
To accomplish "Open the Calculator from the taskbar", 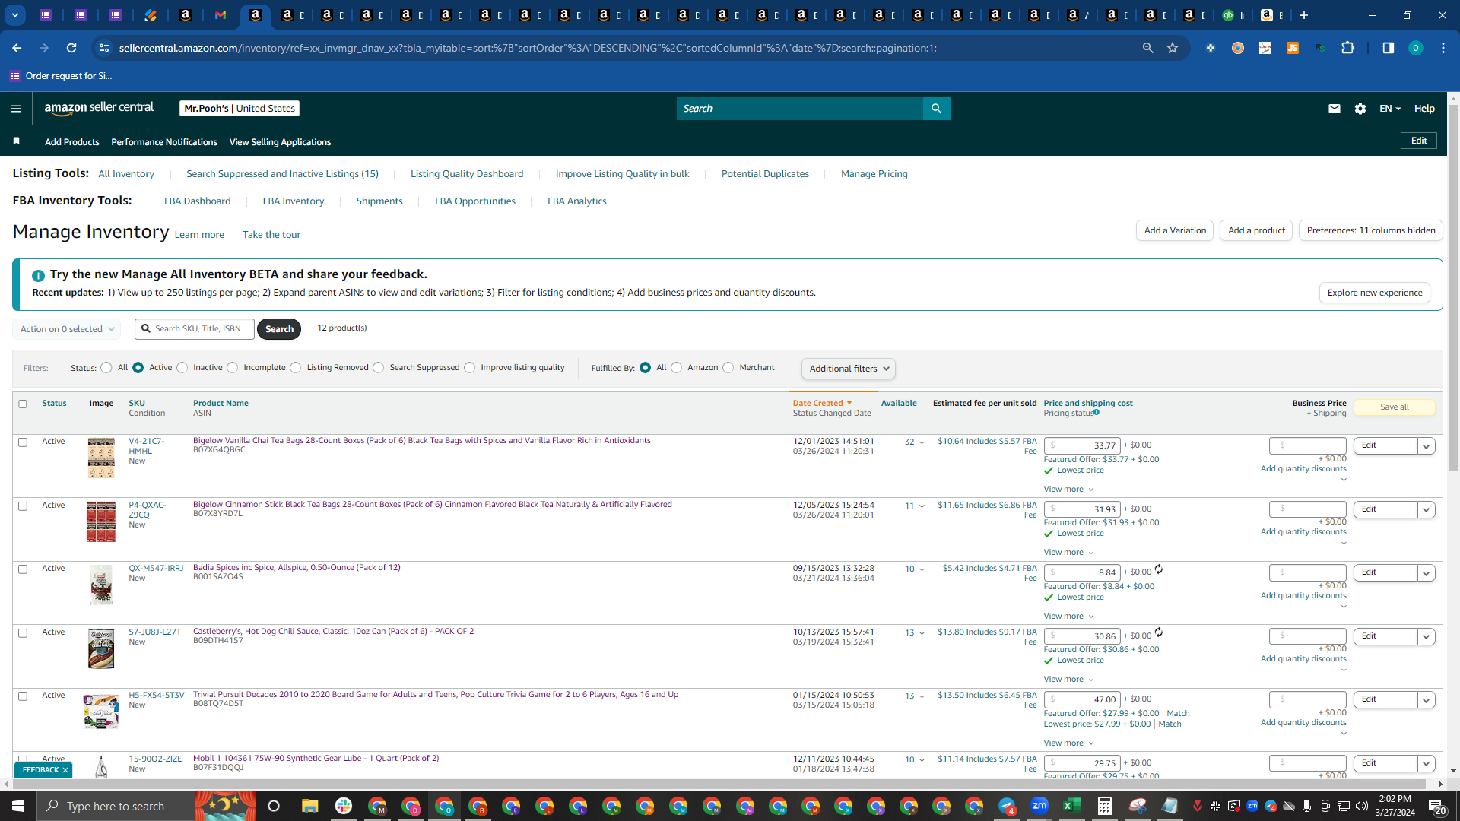I will [1105, 806].
